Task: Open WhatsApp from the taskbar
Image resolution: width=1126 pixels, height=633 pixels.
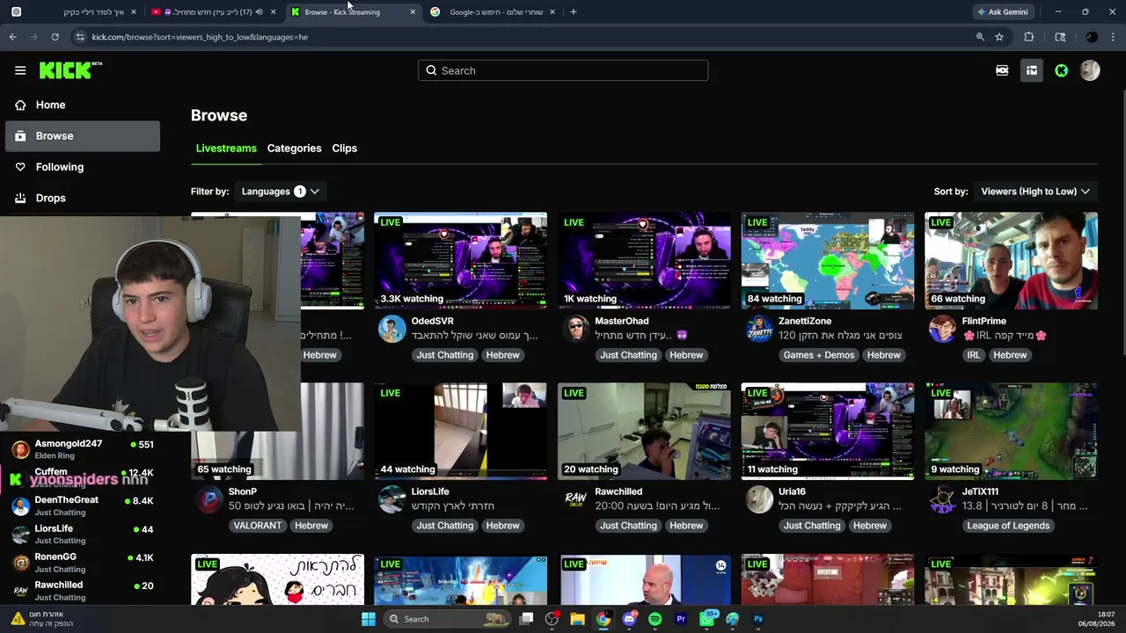Action: 707,619
